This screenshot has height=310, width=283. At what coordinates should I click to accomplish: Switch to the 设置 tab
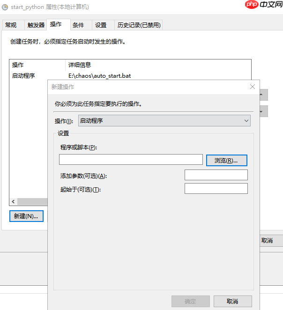[x=103, y=25]
